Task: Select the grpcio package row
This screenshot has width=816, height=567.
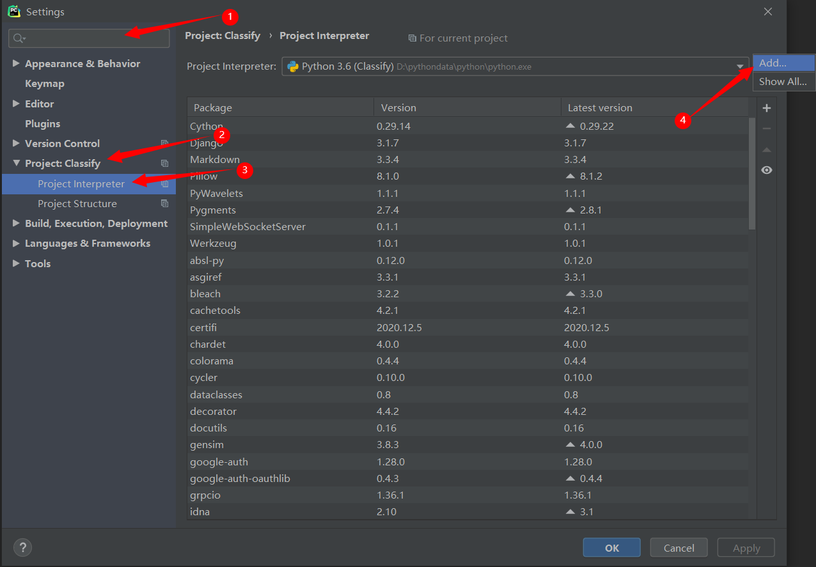Action: [467, 495]
